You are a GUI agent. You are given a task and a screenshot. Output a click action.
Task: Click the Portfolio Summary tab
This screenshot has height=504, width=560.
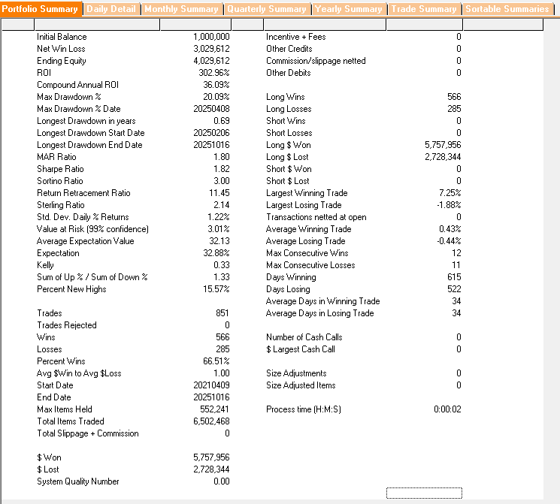(x=40, y=9)
